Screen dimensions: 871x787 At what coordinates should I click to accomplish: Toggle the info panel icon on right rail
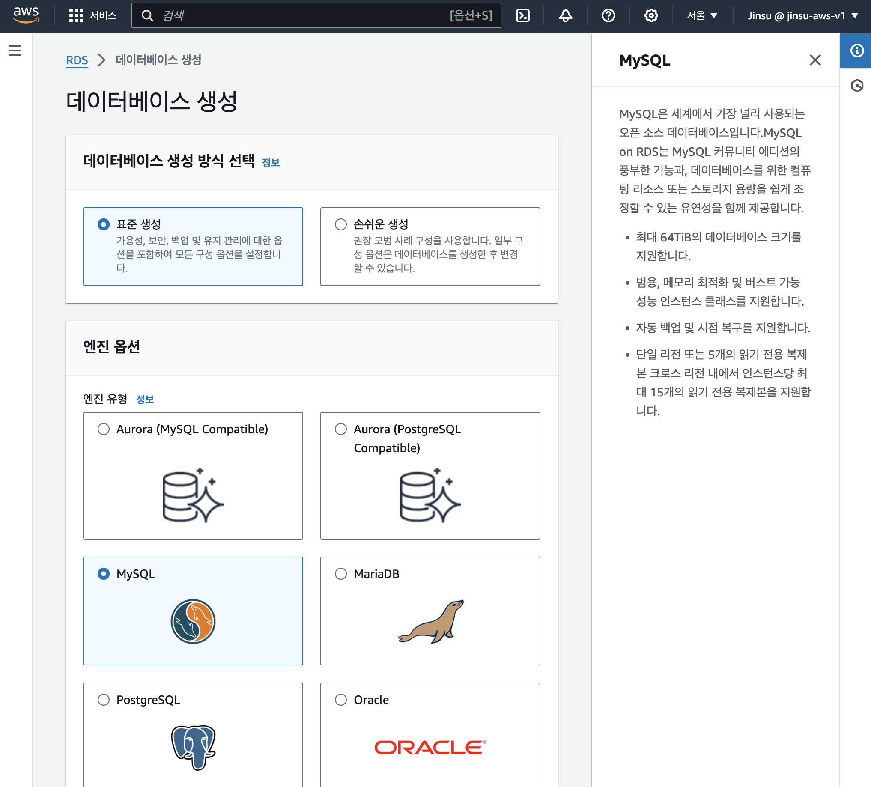(856, 51)
